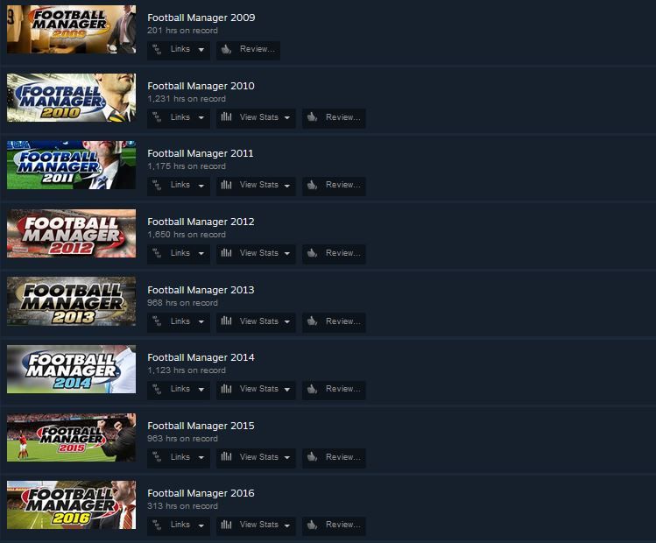Open the Football Manager 2016 game thumbnail
The image size is (656, 543).
click(71, 505)
